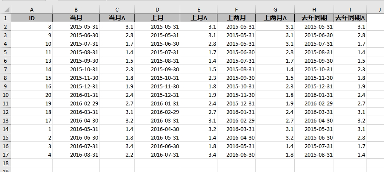384x172 pixels.
Task: Click the 上两月 header cell
Action: point(236,18)
